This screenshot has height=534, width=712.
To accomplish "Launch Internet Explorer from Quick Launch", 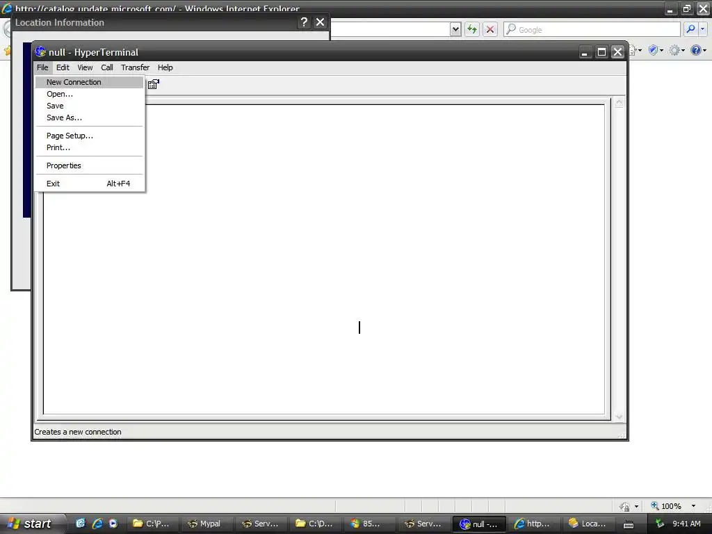I will click(x=97, y=524).
